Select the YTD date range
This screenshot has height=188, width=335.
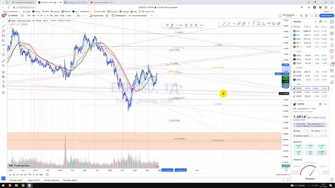pos(30,174)
